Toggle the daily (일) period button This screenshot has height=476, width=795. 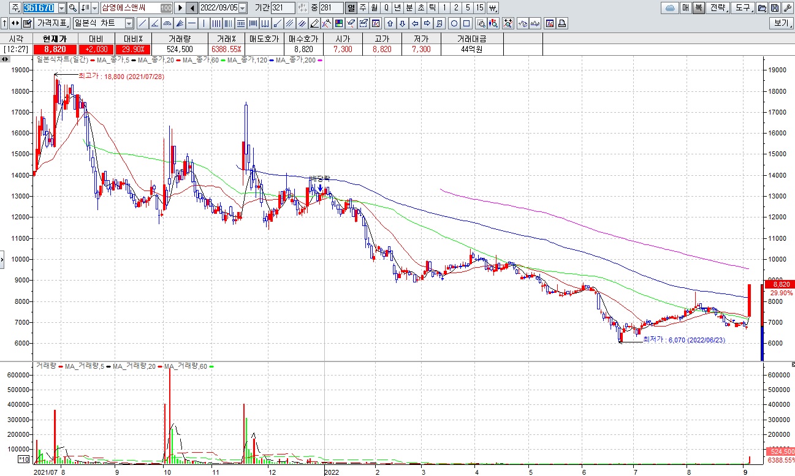(351, 8)
